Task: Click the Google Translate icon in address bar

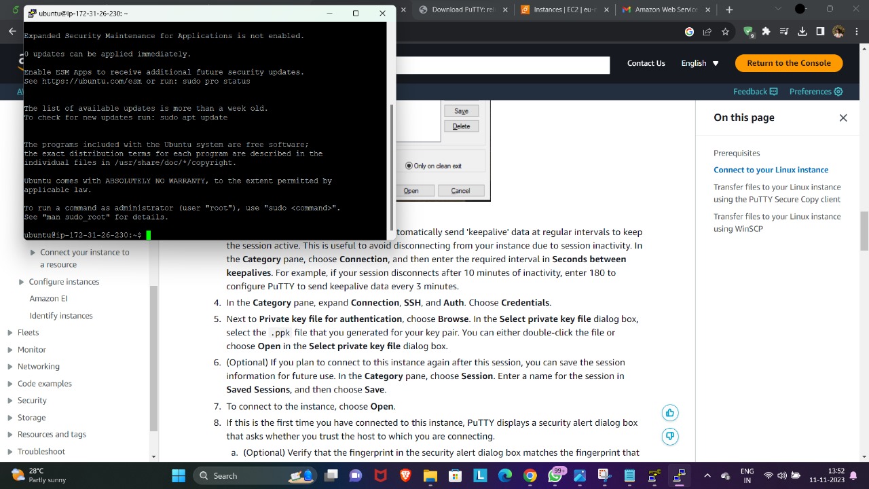Action: coord(689,31)
